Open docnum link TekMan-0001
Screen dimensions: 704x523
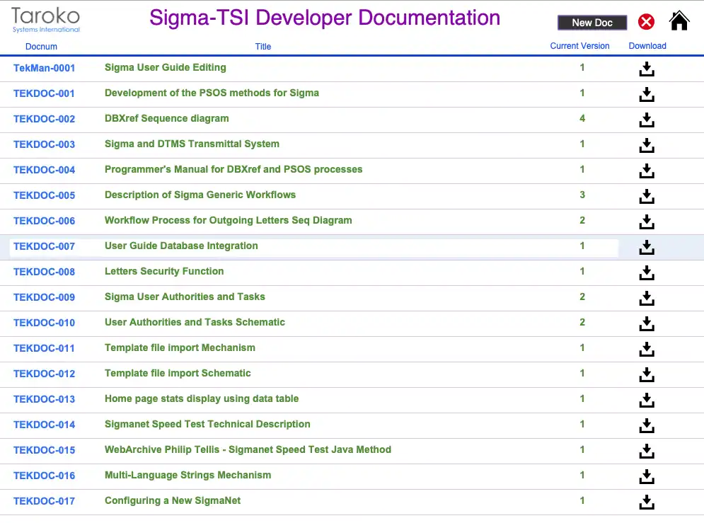click(x=44, y=68)
